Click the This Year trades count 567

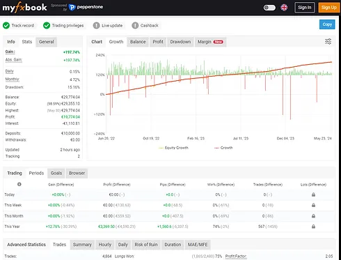pos(261,227)
